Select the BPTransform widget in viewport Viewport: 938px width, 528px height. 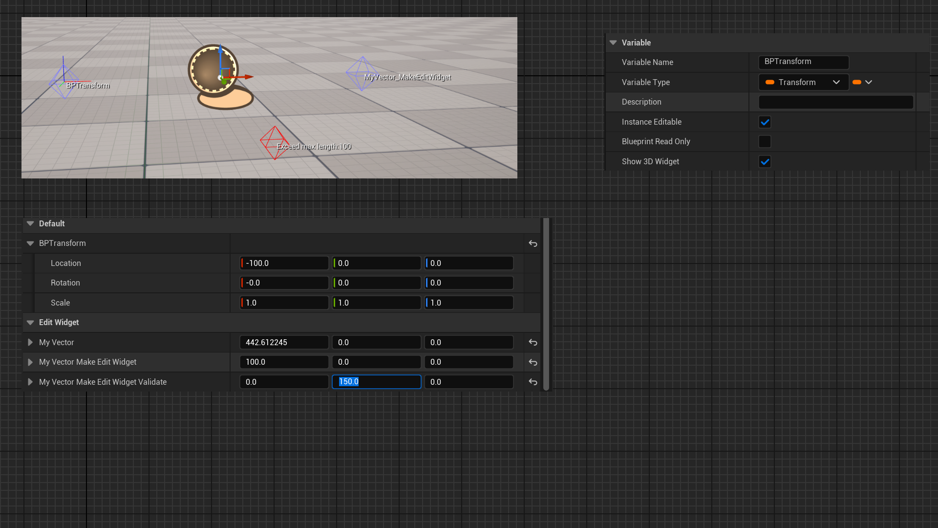click(64, 82)
